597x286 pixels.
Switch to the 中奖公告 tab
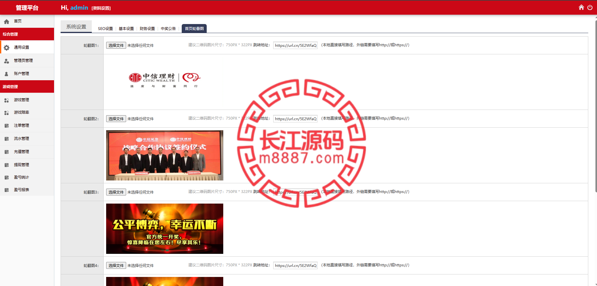(x=168, y=28)
